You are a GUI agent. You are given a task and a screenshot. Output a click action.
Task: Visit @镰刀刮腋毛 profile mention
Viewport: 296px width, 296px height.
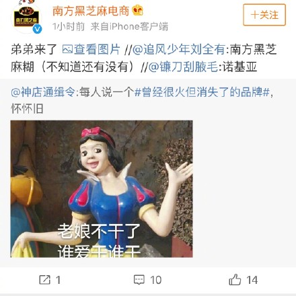point(183,67)
